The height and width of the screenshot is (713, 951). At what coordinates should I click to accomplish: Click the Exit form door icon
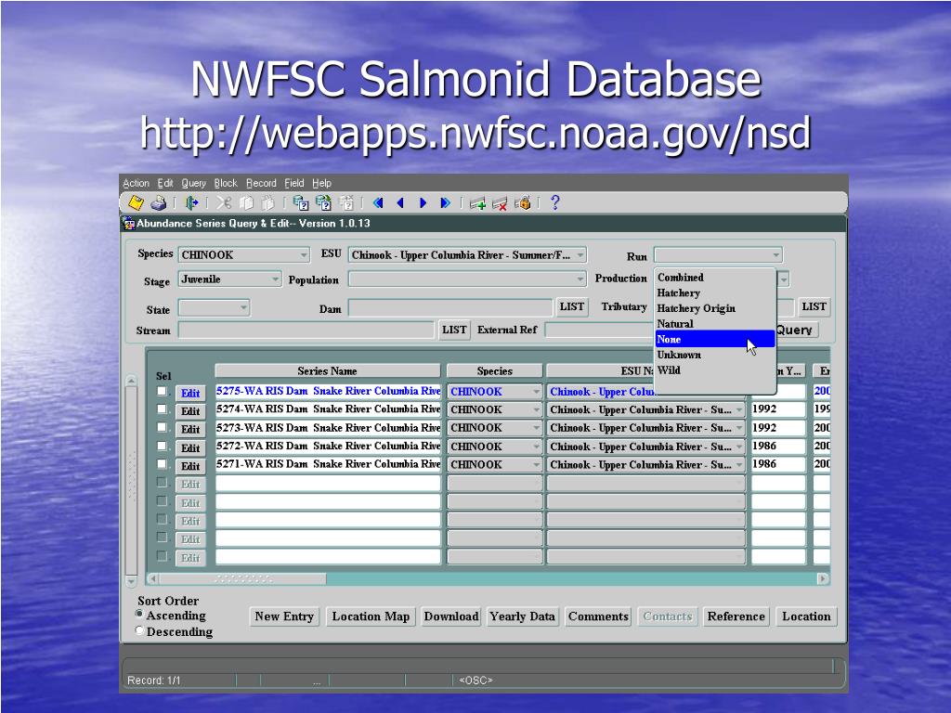coord(191,203)
